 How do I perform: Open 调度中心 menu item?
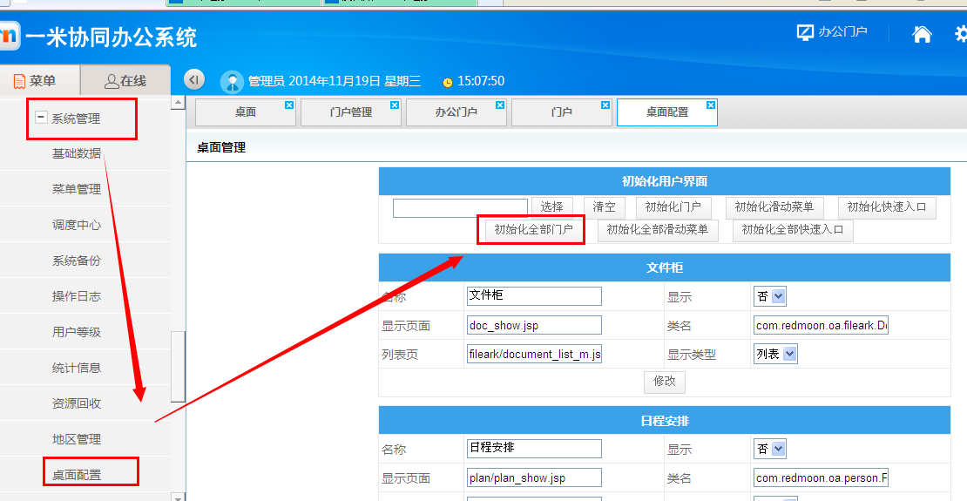pyautogui.click(x=77, y=225)
